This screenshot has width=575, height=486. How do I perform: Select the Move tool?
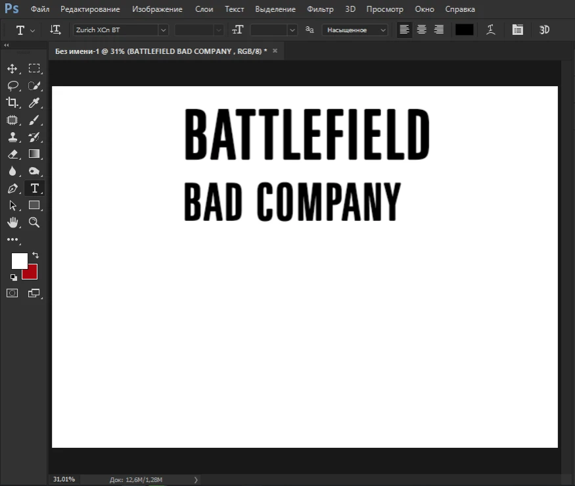(12, 68)
